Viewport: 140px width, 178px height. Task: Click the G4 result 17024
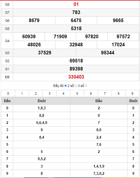coord(118,45)
